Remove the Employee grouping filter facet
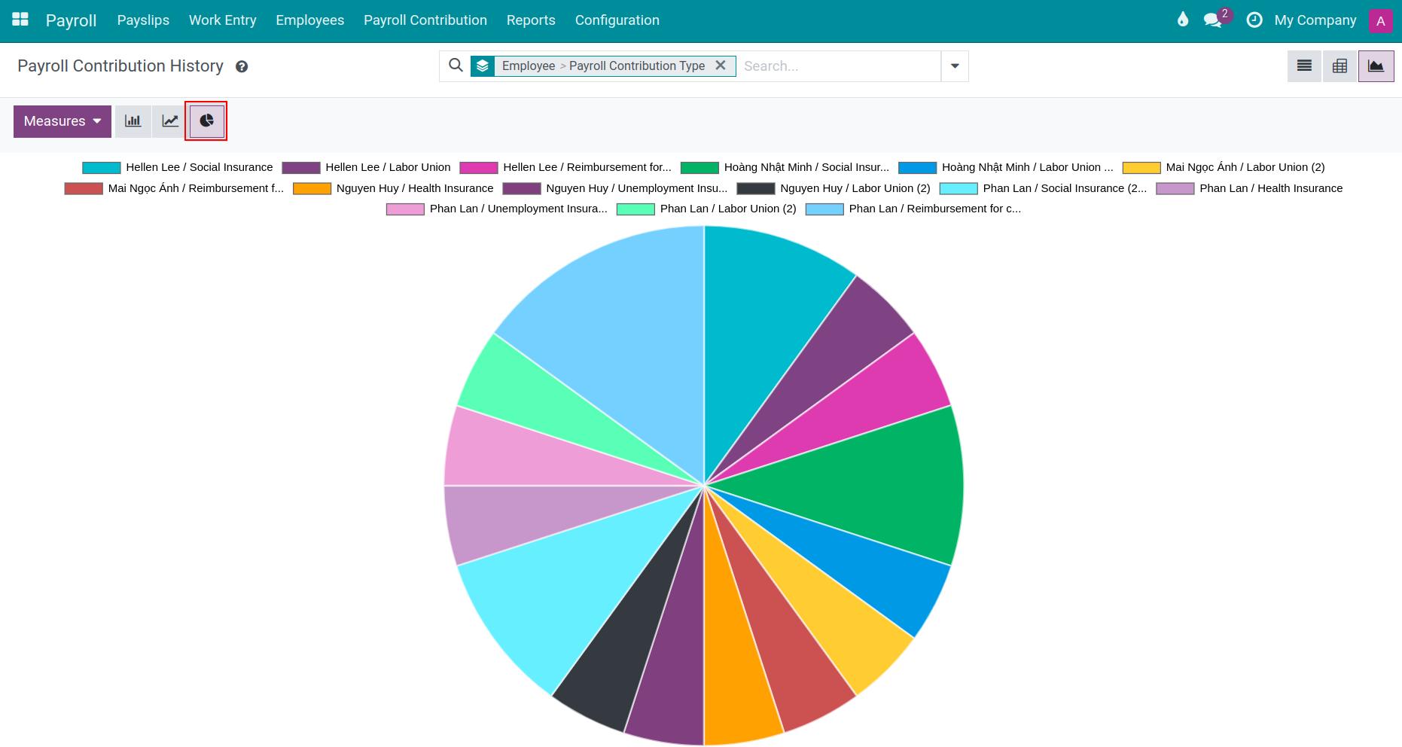The width and height of the screenshot is (1402, 747). [x=721, y=66]
